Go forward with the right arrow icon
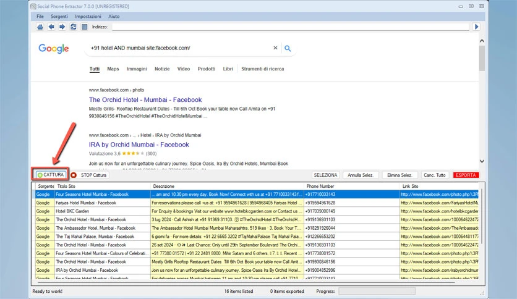The height and width of the screenshot is (299, 517). (62, 27)
